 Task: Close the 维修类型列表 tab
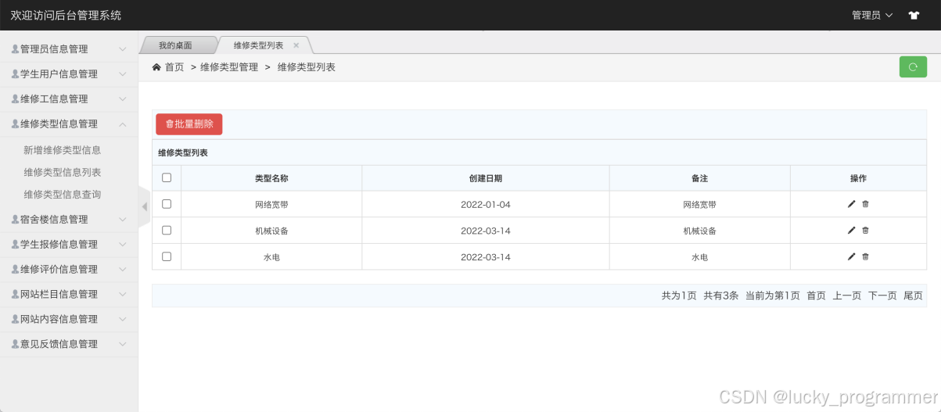(x=296, y=45)
